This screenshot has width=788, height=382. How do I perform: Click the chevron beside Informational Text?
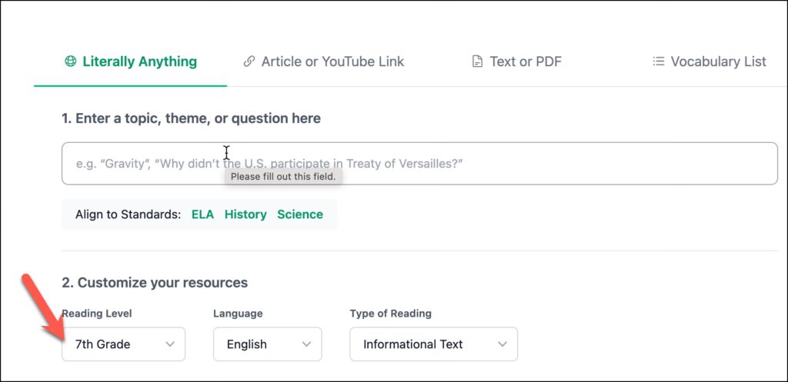pyautogui.click(x=503, y=344)
